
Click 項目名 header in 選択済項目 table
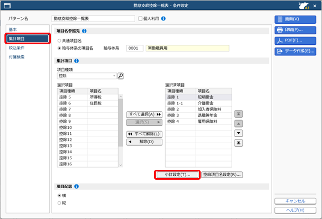click(214, 91)
